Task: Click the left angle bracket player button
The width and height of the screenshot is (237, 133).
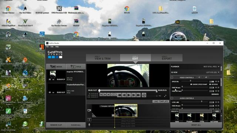Action: (x=112, y=95)
